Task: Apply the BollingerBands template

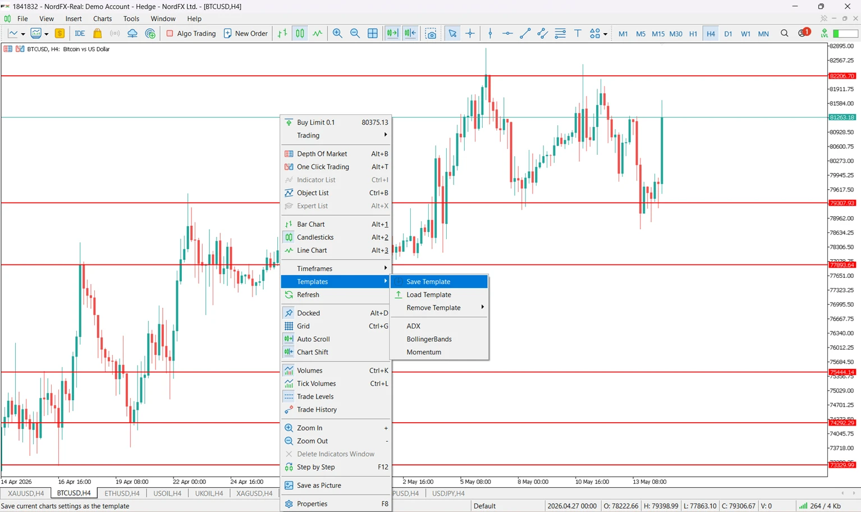Action: pos(439,339)
